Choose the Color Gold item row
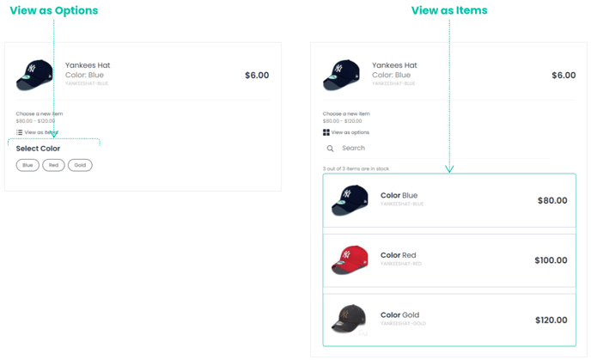The image size is (591, 360). [x=449, y=320]
